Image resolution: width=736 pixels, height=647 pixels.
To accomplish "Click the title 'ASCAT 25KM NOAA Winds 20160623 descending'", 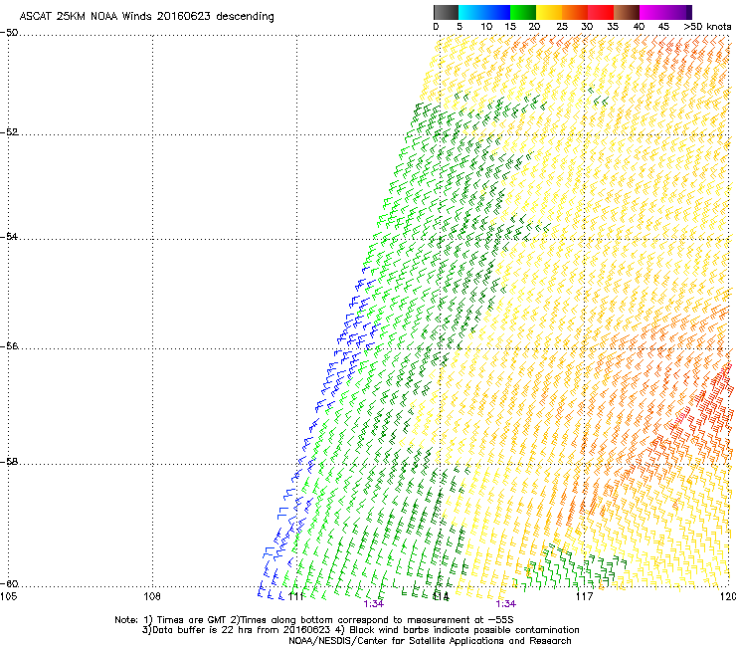I will point(147,16).
